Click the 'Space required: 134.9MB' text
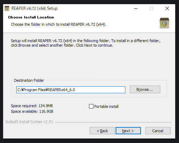Image resolution: width=179 pixels, height=143 pixels. click(32, 106)
